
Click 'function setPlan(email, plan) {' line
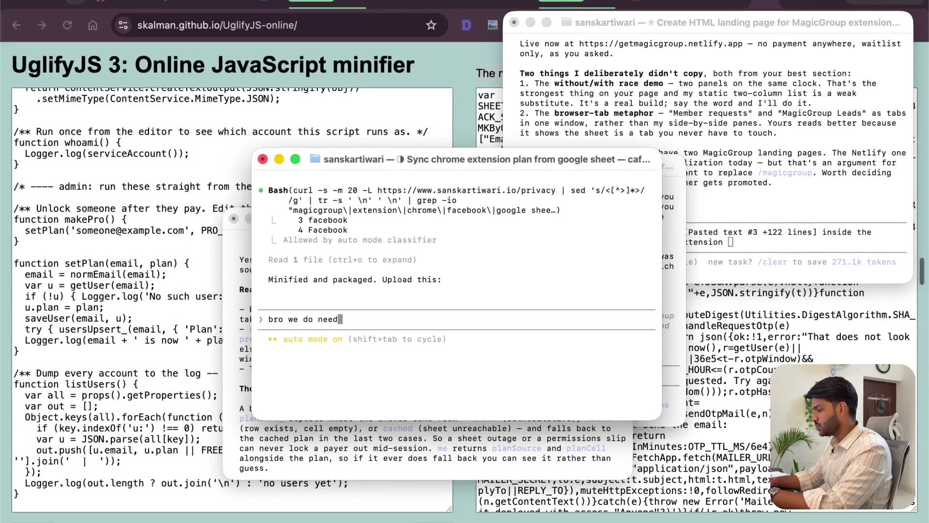point(101,264)
